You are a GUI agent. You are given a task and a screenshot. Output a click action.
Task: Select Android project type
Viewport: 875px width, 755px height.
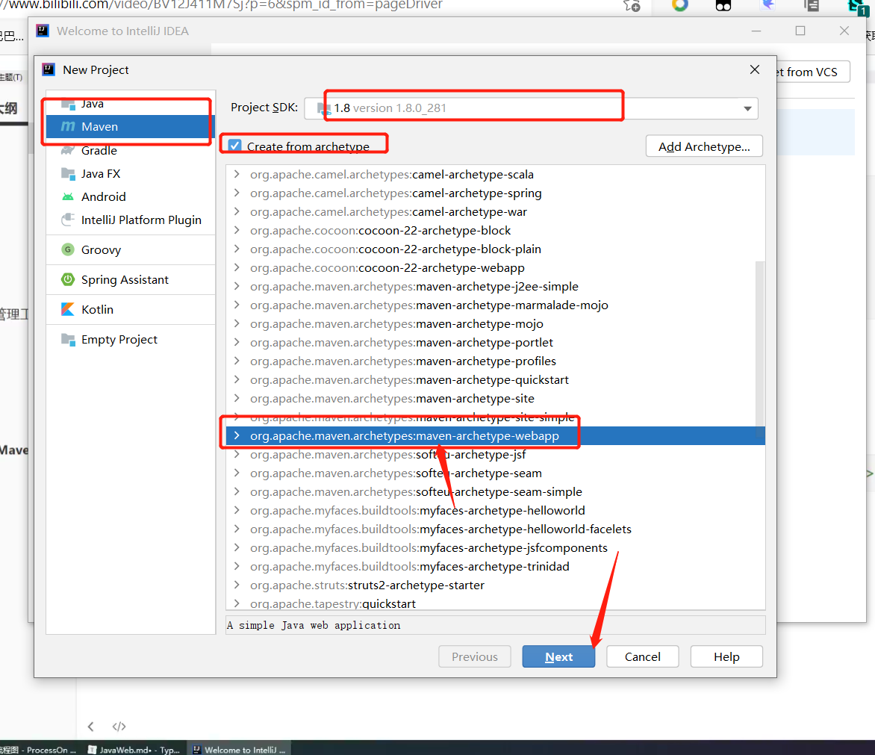click(131, 196)
